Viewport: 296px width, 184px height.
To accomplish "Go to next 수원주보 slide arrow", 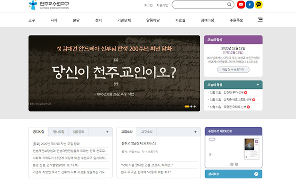I will (x=236, y=164).
